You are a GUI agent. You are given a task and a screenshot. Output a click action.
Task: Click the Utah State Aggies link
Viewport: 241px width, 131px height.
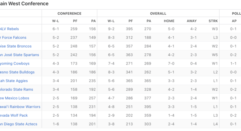(14, 81)
